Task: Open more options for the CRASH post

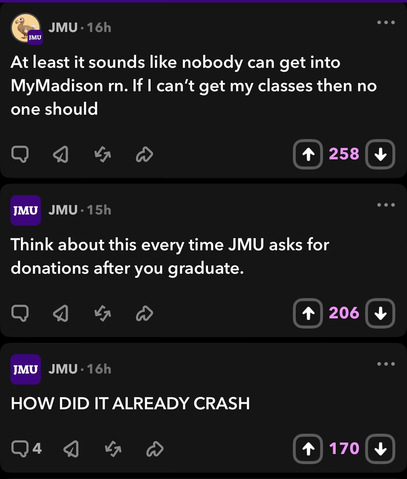Action: click(x=386, y=364)
